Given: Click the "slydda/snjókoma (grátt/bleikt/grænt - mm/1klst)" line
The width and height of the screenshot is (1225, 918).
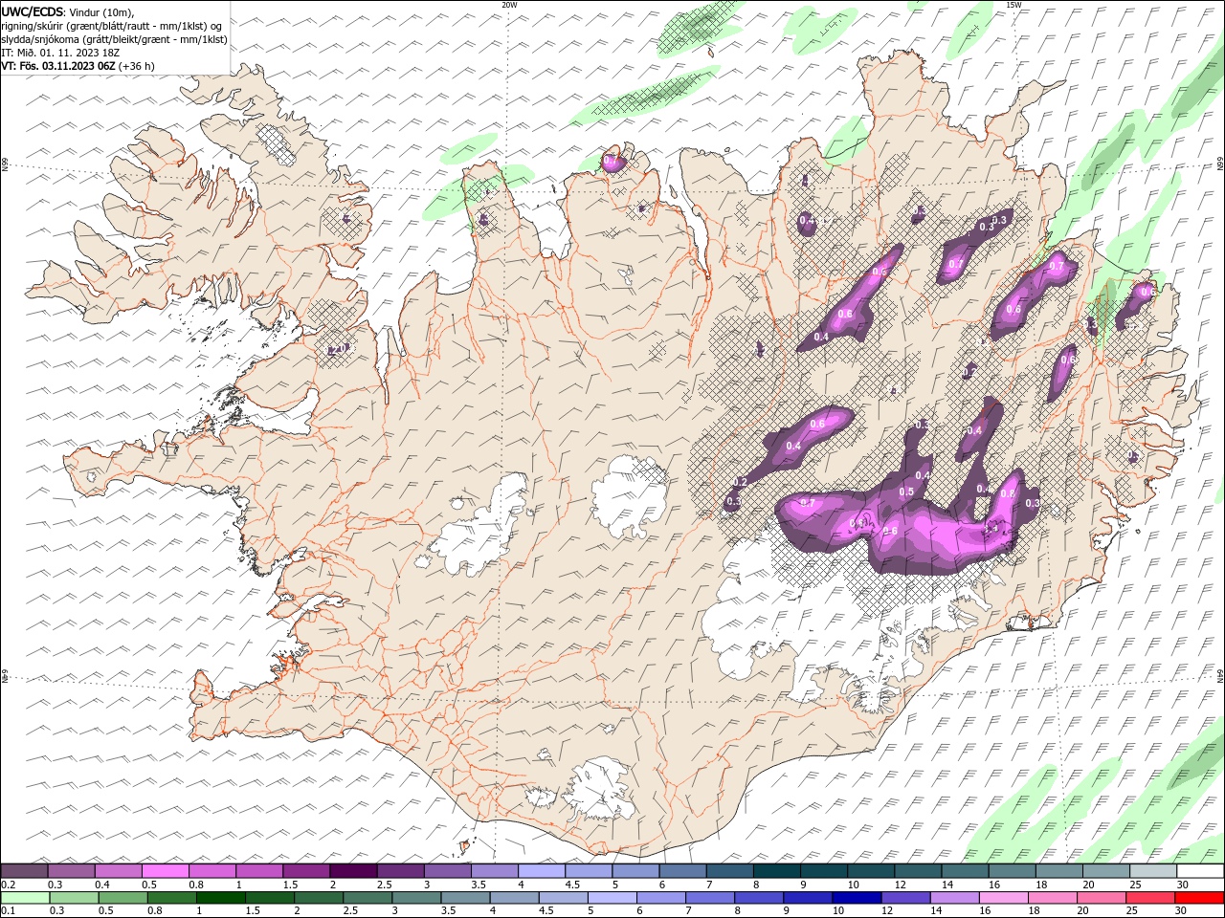Looking at the screenshot, I should [x=114, y=39].
